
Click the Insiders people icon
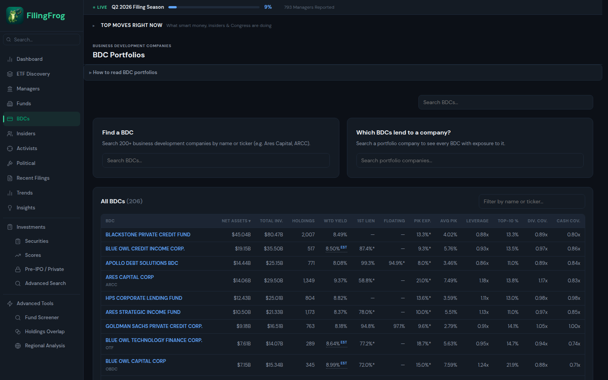[x=10, y=134]
